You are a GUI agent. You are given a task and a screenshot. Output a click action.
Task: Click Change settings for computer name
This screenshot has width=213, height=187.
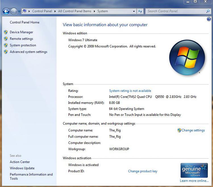point(193,130)
